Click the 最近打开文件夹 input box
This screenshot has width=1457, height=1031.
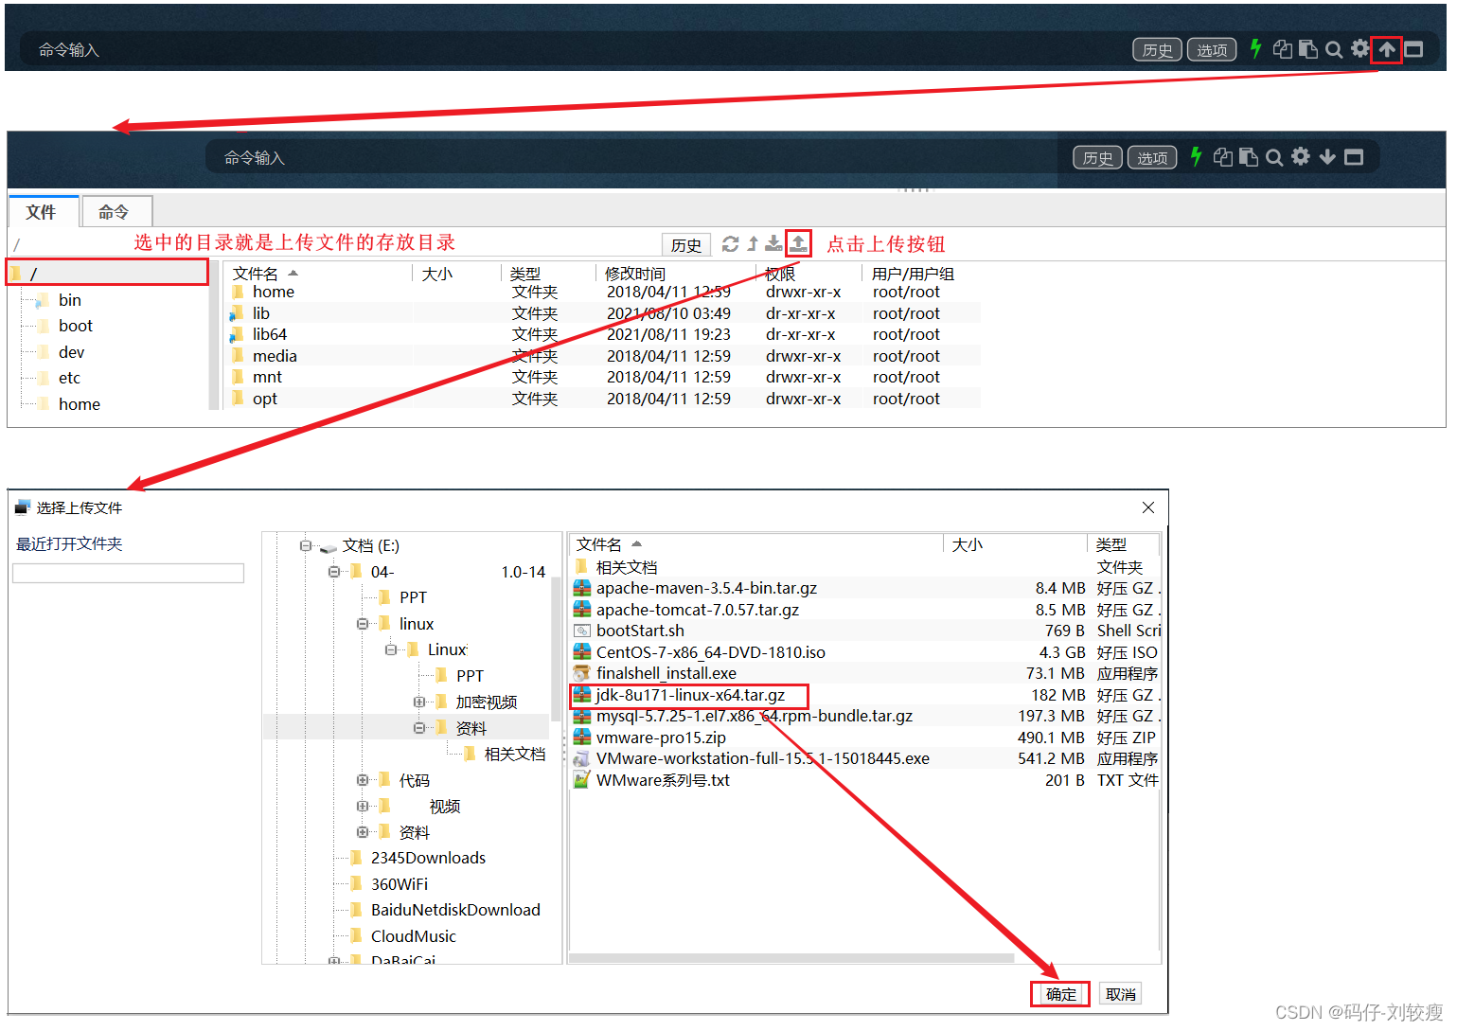(x=128, y=573)
